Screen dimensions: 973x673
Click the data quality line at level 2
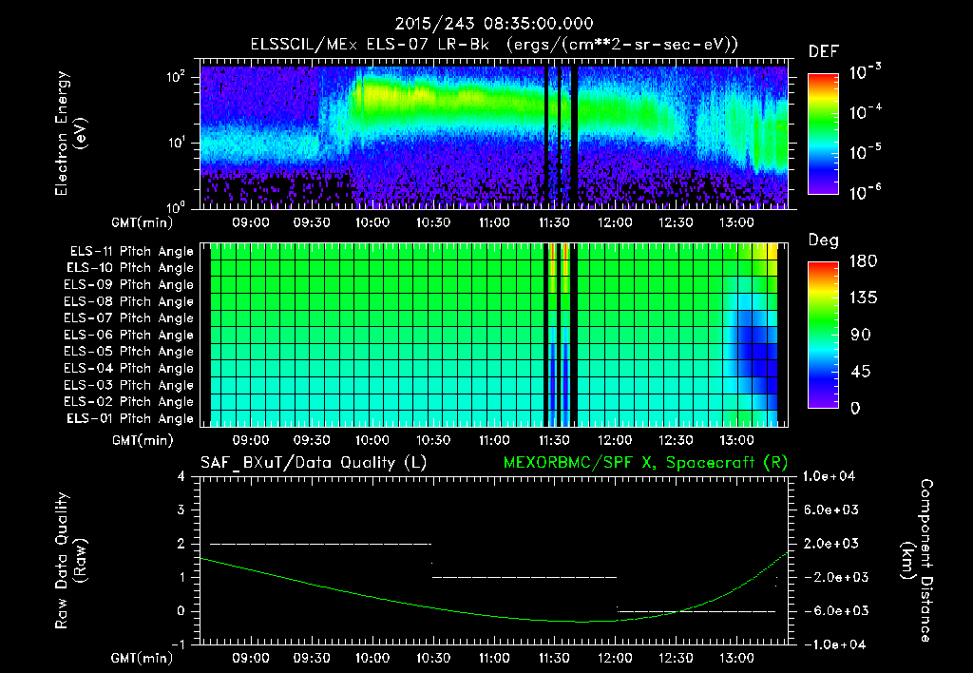point(321,544)
